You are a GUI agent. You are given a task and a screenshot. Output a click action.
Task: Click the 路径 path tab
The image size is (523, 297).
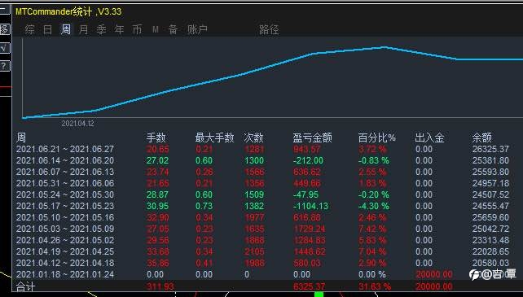(x=269, y=29)
